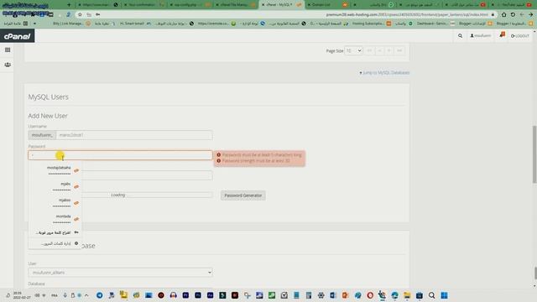Click the browser reload icon
This screenshot has width=537, height=302.
513,15
